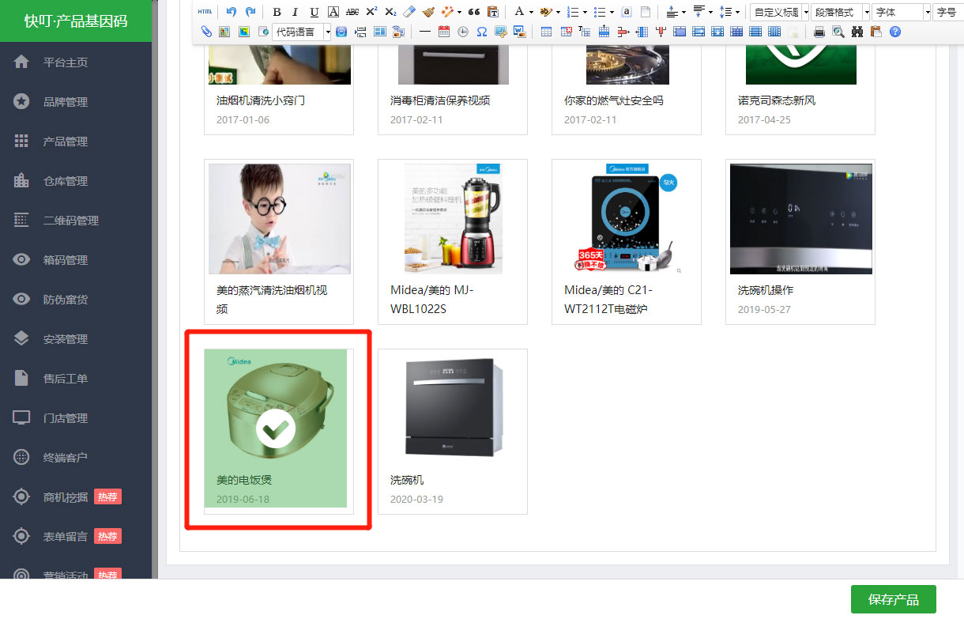
Task: Toggle underline formatting
Action: pyautogui.click(x=314, y=12)
